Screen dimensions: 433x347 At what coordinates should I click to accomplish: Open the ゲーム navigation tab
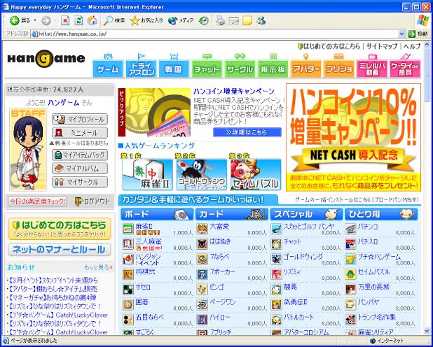tap(108, 69)
